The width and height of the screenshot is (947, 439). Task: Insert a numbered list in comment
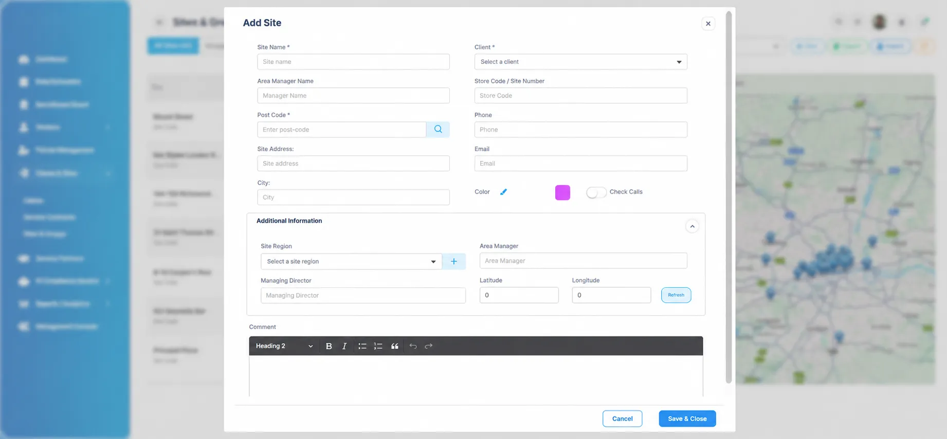coord(378,346)
